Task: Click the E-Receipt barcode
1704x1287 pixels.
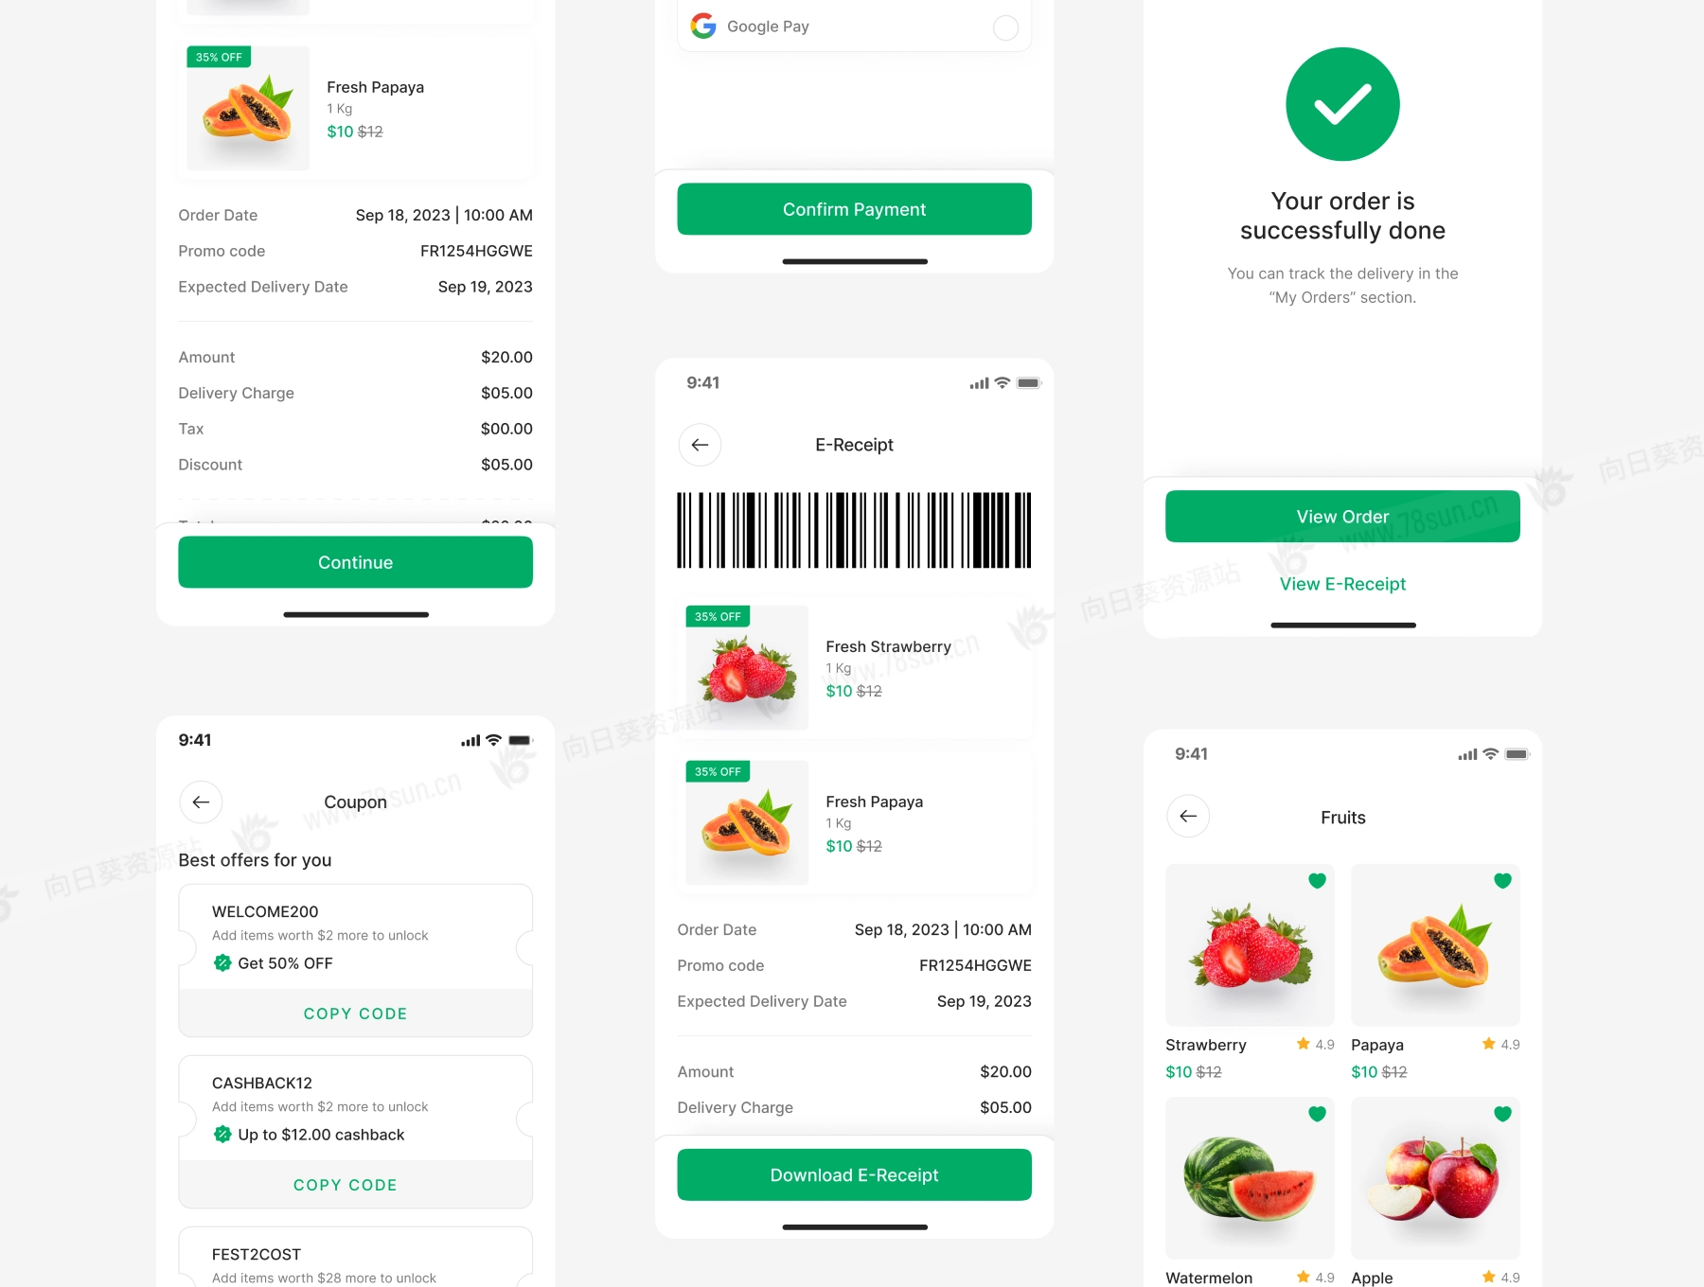Action: tap(854, 530)
